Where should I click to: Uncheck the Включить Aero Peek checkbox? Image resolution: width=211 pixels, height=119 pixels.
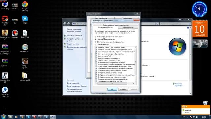[x=96, y=56]
